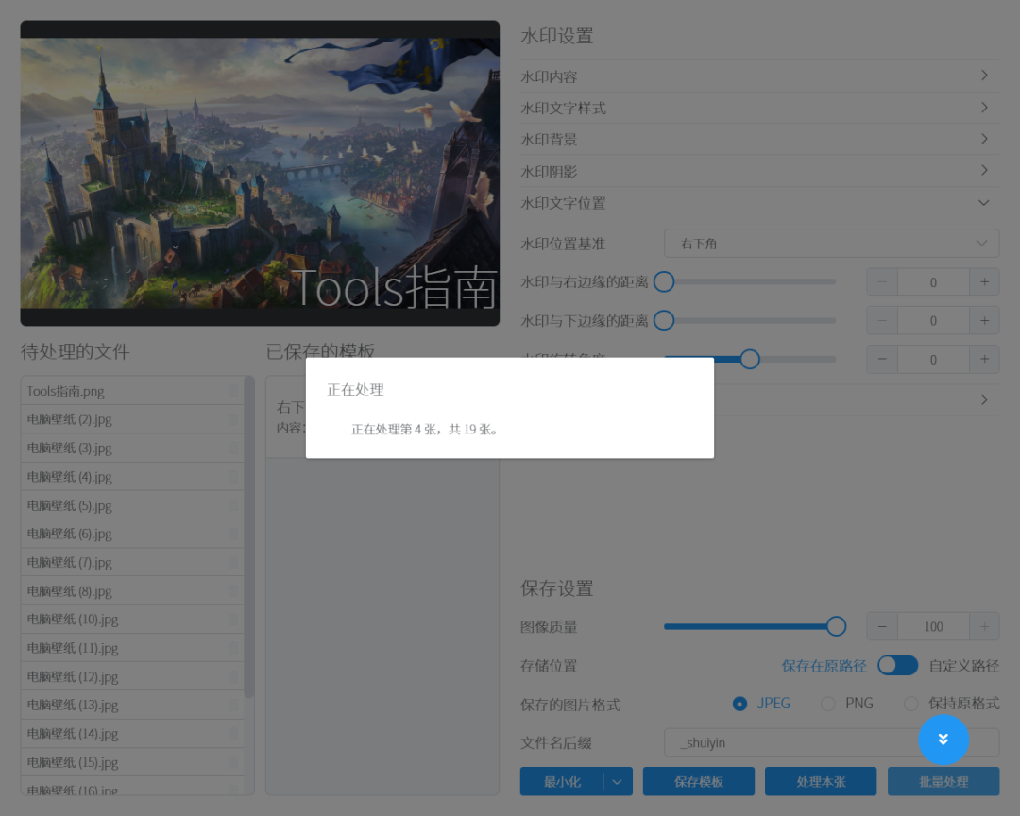Select 电脑壁纸 (6).jpg in the file list
The image size is (1020, 816).
[x=132, y=534]
